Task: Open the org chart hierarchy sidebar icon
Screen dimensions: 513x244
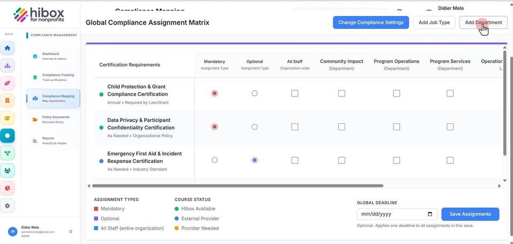Action: [7, 65]
